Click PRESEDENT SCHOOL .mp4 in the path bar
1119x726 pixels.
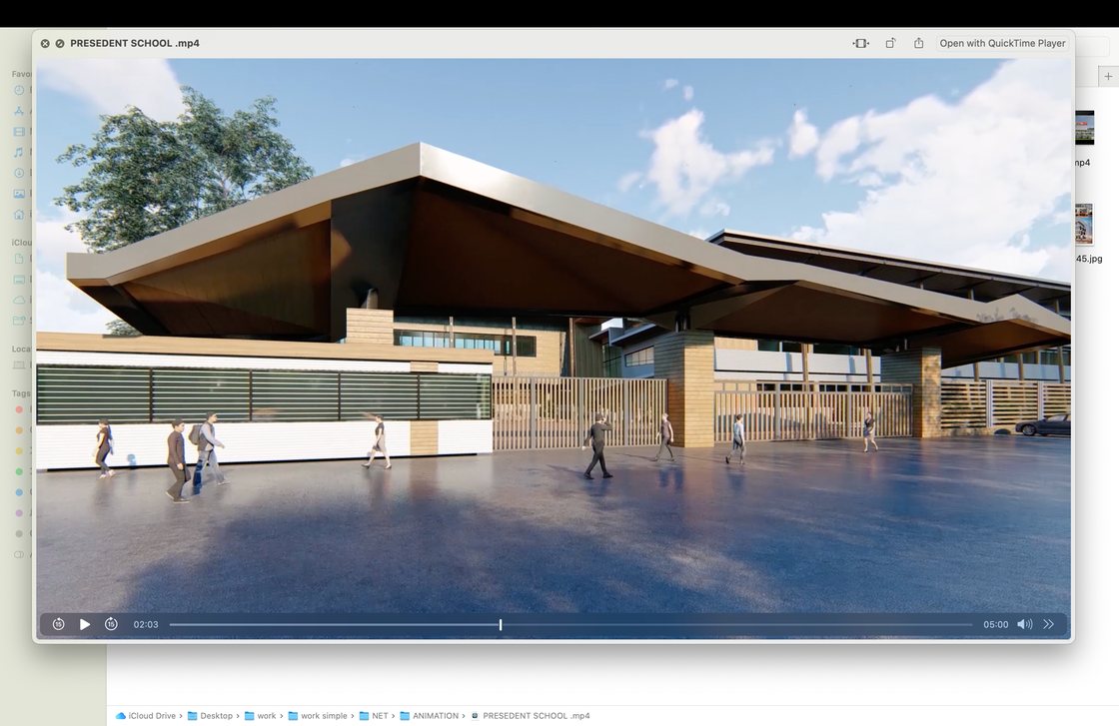(531, 716)
